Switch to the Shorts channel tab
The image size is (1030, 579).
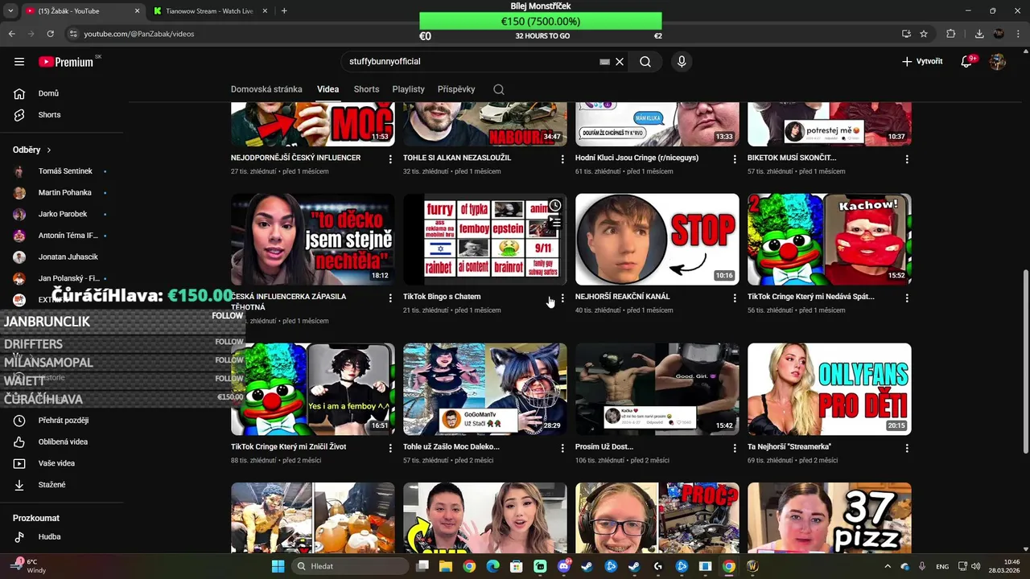[x=366, y=89]
